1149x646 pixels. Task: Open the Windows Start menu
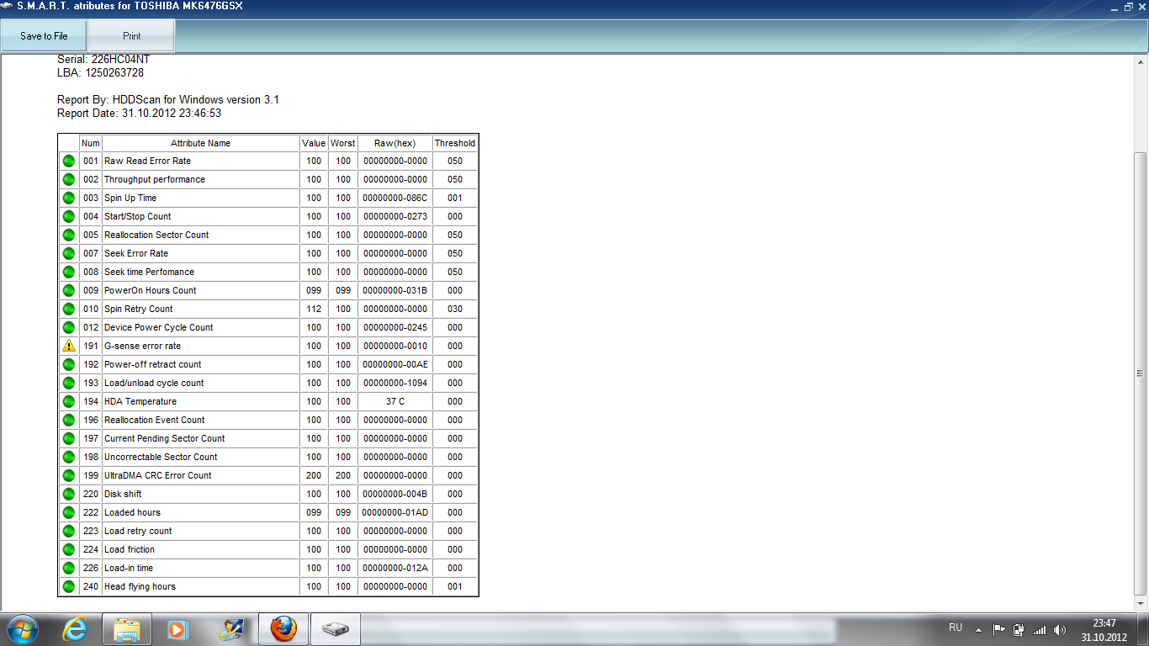(x=22, y=629)
